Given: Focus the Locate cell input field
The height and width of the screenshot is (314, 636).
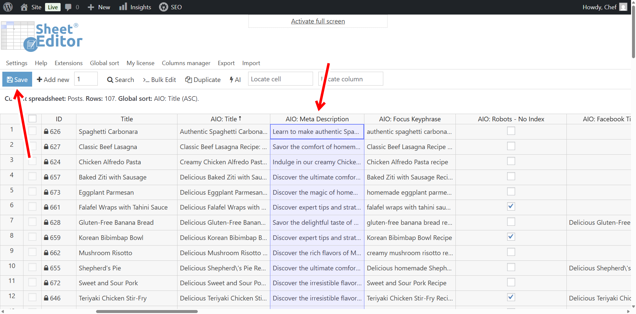Looking at the screenshot, I should click(x=280, y=79).
